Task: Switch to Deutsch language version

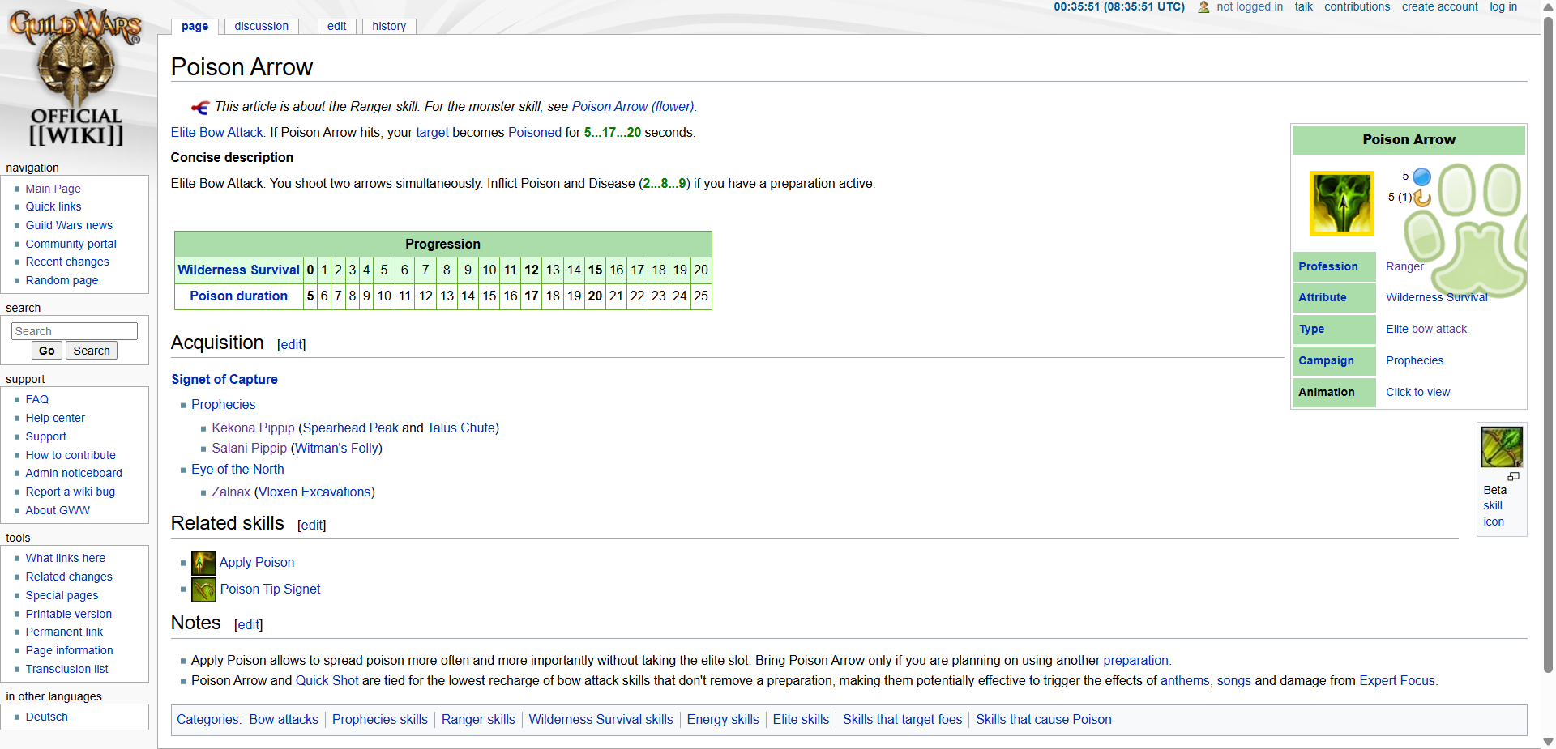Action: [x=46, y=717]
